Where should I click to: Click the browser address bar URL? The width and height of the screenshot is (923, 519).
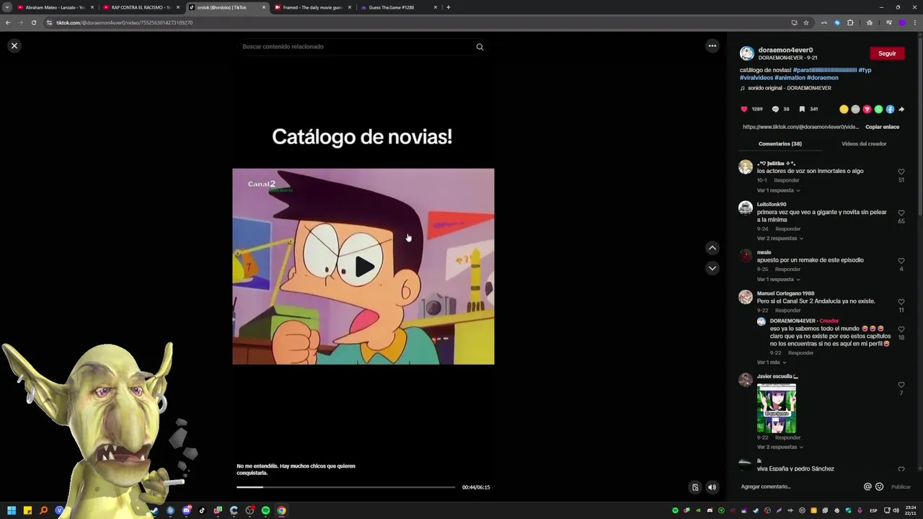[124, 22]
